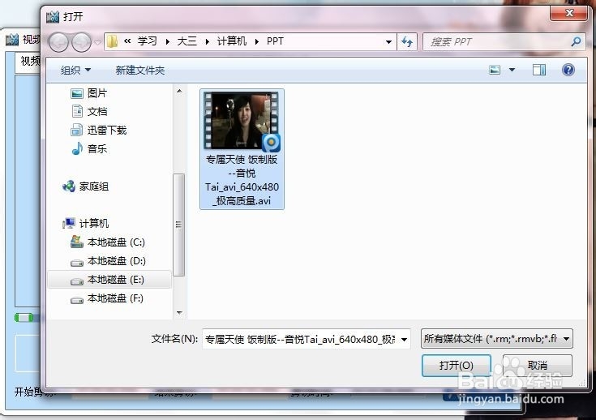Click the Back navigation arrow button
Image resolution: width=596 pixels, height=420 pixels.
pos(58,42)
